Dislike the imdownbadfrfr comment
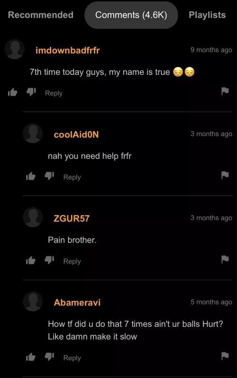This screenshot has width=237, height=378. [x=31, y=92]
